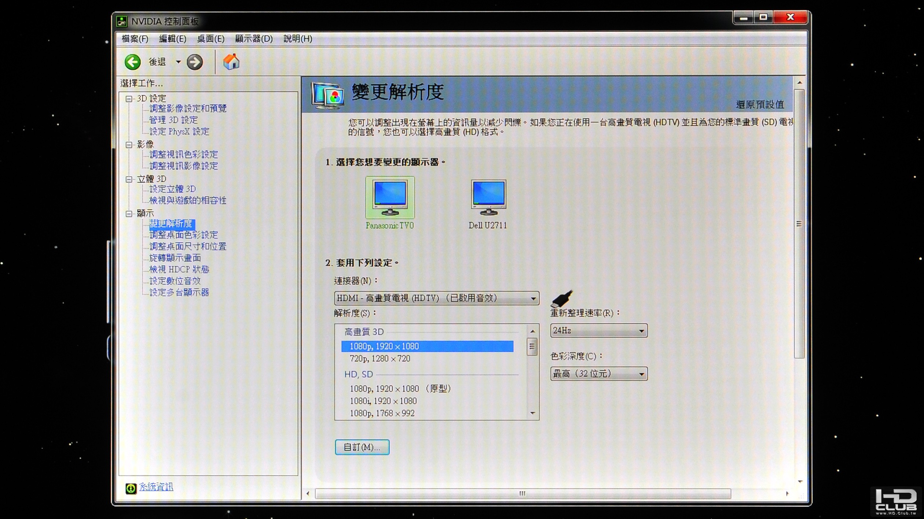Open the back history dropdown arrow
Image resolution: width=924 pixels, height=519 pixels.
(178, 62)
